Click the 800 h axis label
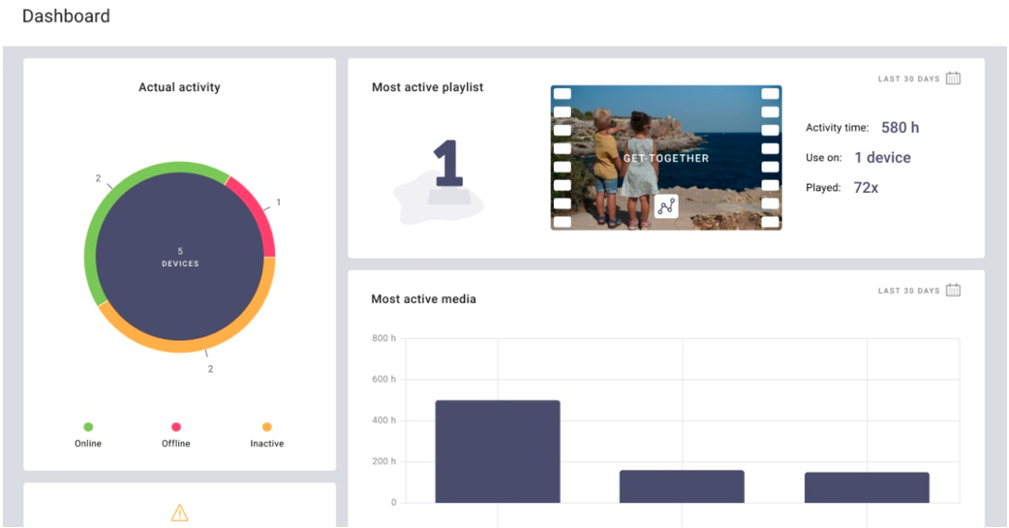Viewport: 1009px width, 528px height. coord(384,338)
